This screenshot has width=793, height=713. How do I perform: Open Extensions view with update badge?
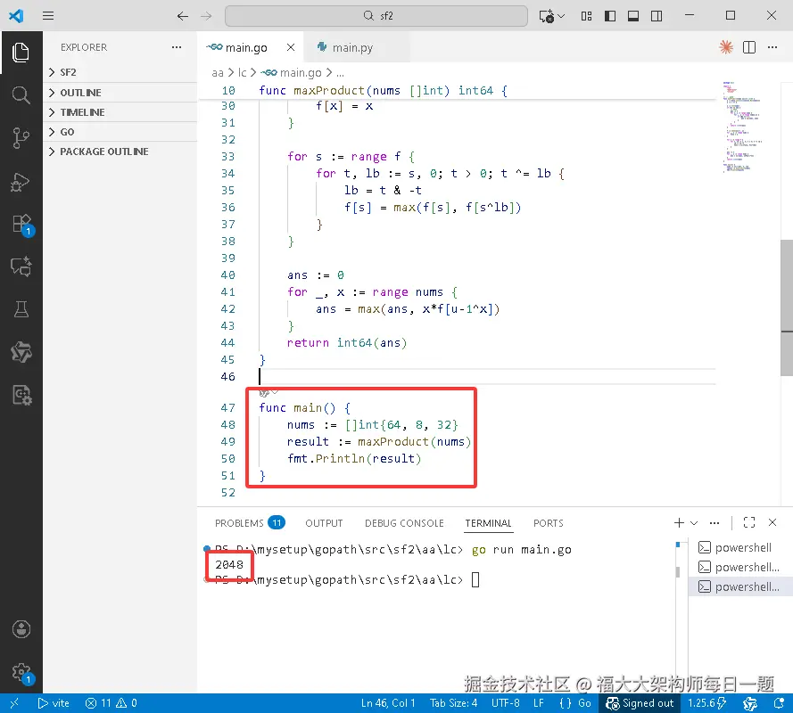pos(21,224)
